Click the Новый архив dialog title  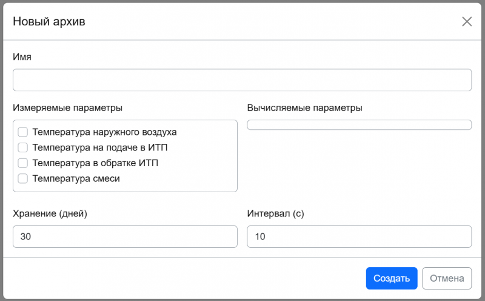pyautogui.click(x=49, y=22)
